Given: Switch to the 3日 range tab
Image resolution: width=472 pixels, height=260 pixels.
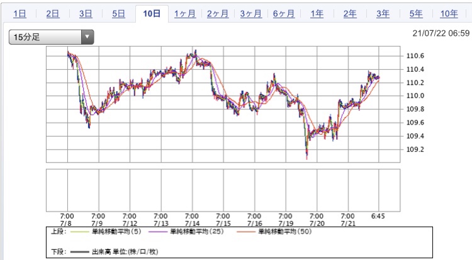Looking at the screenshot, I should pyautogui.click(x=86, y=14).
